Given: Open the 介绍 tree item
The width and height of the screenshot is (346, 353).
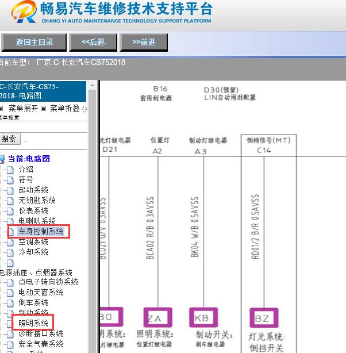Looking at the screenshot, I should 26,169.
